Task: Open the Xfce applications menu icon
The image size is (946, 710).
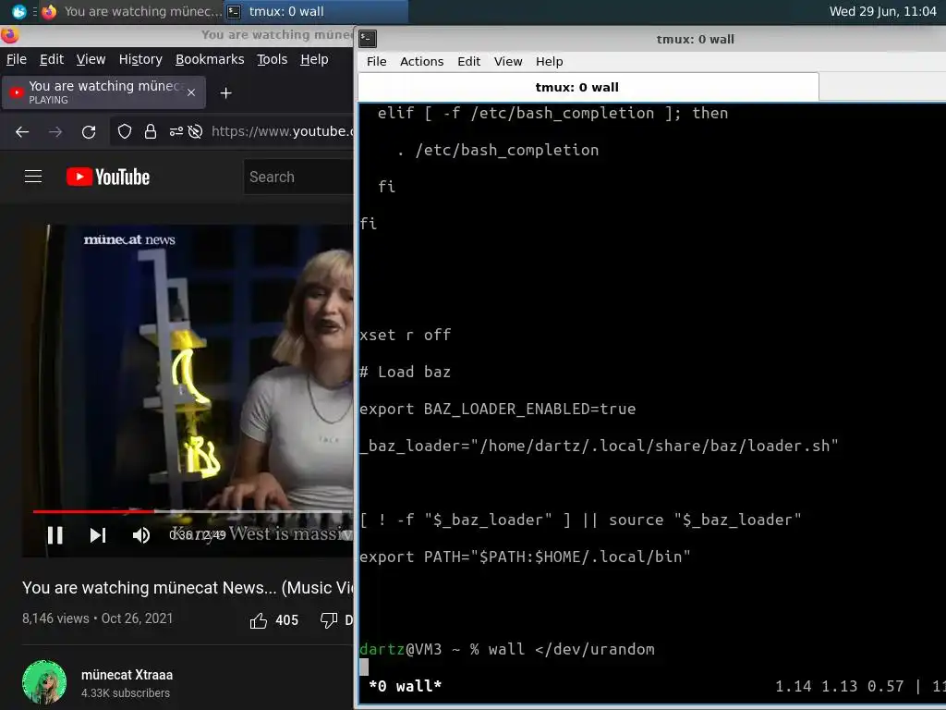Action: (18, 11)
